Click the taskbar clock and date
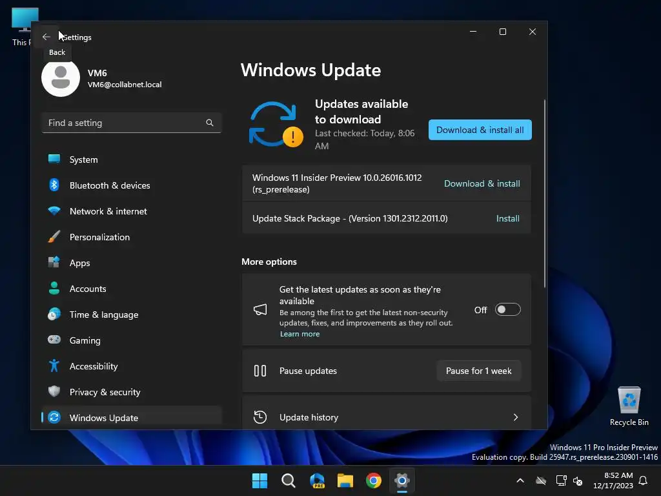The height and width of the screenshot is (496, 661). (x=613, y=480)
